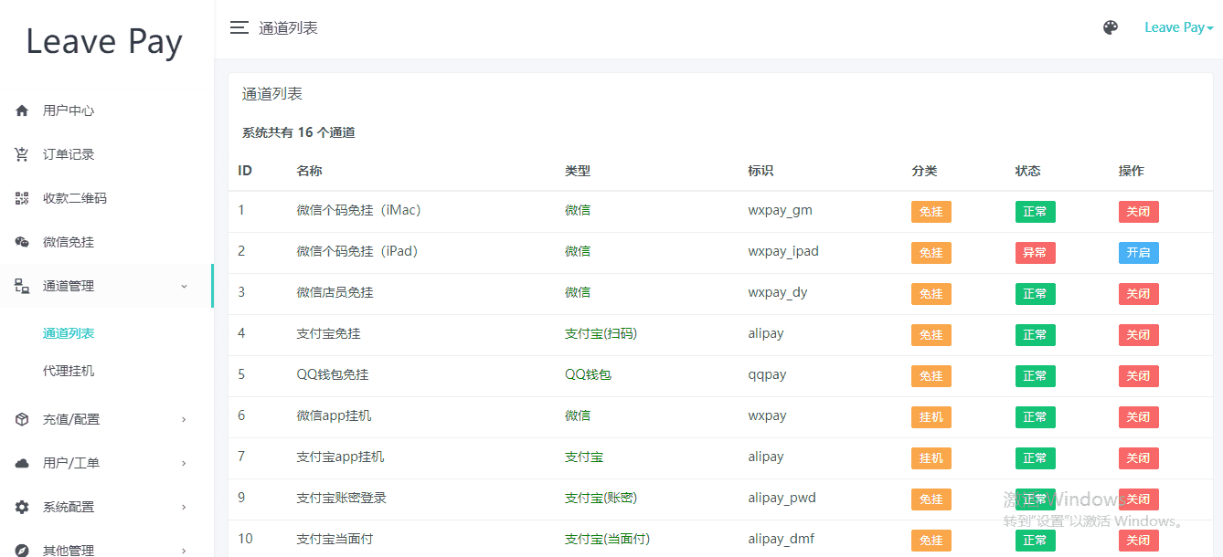Toggle the hamburger menu icon

[239, 27]
